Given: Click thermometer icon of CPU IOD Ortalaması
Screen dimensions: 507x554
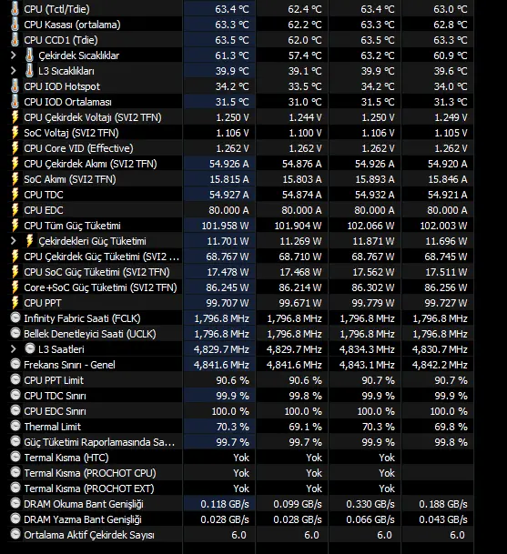Looking at the screenshot, I should click(15, 102).
